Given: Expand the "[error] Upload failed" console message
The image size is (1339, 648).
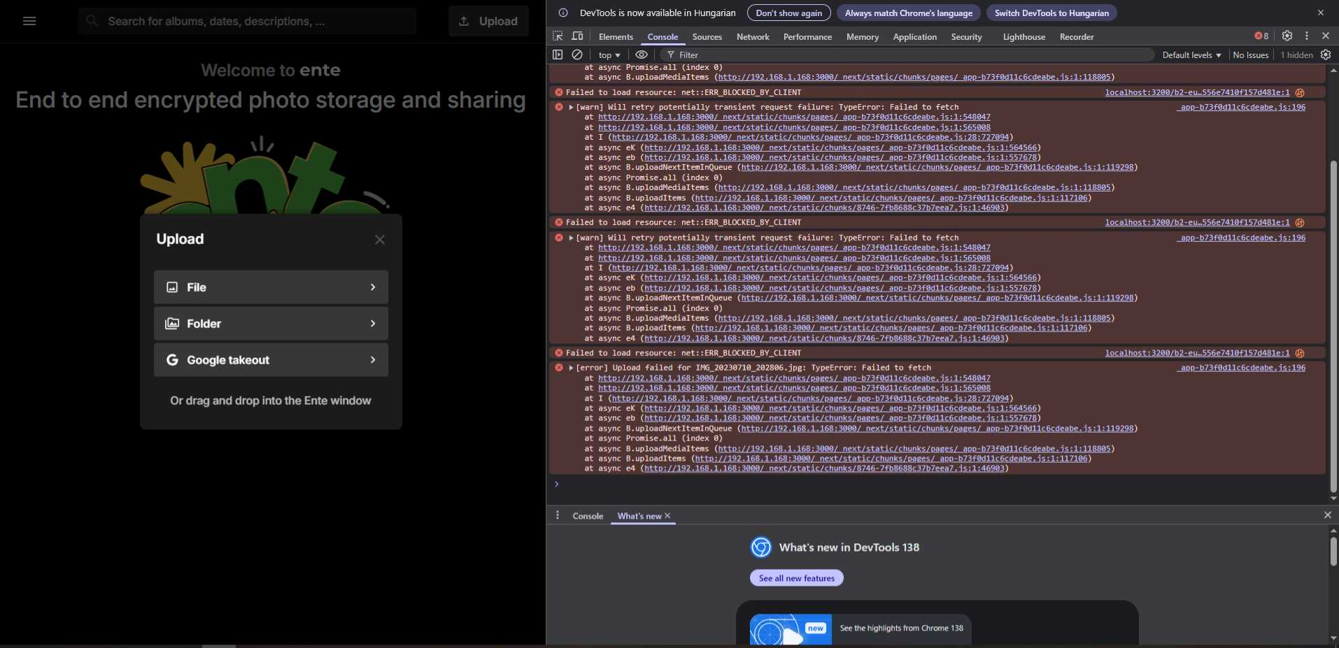Looking at the screenshot, I should tap(572, 368).
